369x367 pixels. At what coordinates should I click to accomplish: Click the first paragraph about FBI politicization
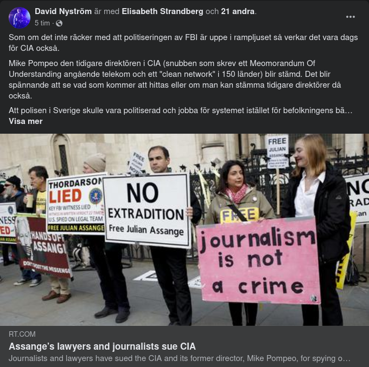183,43
